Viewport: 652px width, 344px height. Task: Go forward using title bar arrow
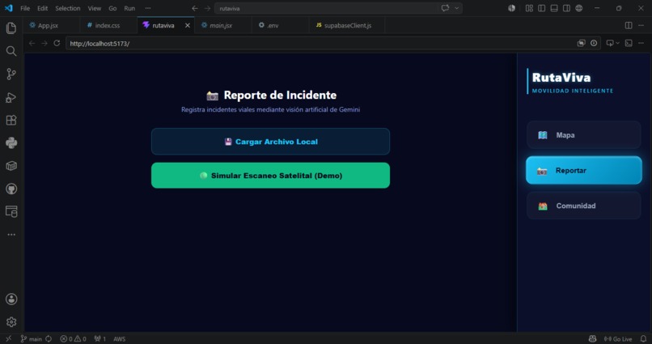(x=207, y=8)
